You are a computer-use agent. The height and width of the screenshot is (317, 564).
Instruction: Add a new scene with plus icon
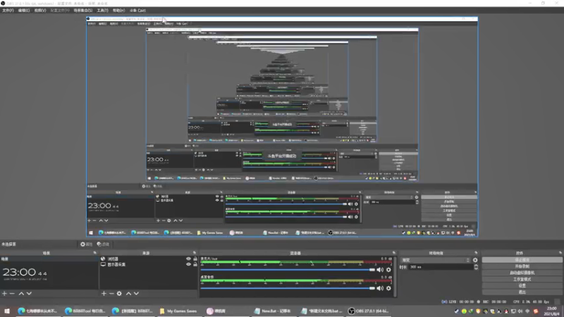(4, 294)
